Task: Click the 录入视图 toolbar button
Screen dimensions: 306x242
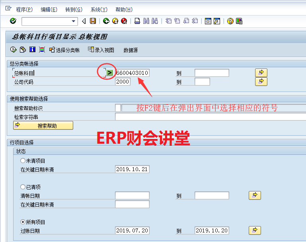Action: 101,50
